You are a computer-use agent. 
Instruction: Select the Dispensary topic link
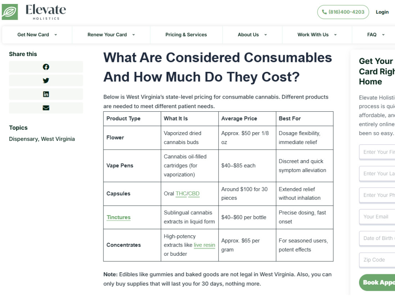pos(23,139)
